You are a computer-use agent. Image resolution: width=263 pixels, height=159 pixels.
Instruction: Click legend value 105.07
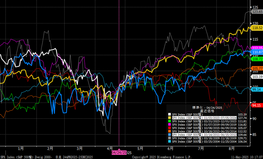coord(242,128)
